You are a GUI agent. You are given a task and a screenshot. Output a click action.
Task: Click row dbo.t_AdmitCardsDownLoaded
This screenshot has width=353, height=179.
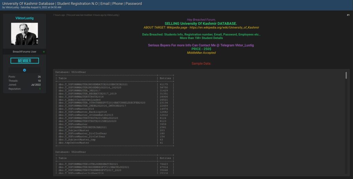click(x=115, y=100)
